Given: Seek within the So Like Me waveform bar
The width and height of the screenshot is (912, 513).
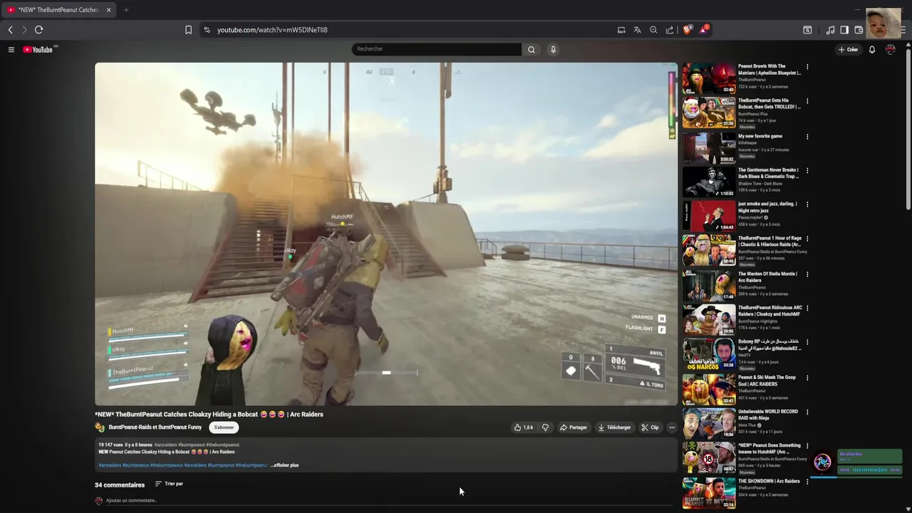Looking at the screenshot, I should (x=870, y=470).
